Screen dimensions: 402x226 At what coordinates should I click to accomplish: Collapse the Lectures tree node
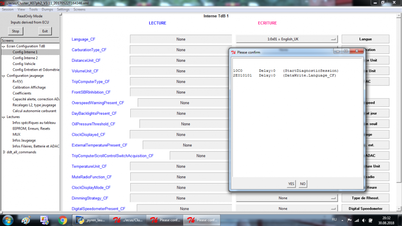pyautogui.click(x=4, y=117)
